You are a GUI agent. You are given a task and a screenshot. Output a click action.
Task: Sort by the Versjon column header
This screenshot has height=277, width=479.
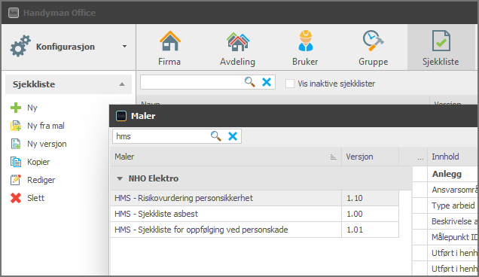(370, 157)
